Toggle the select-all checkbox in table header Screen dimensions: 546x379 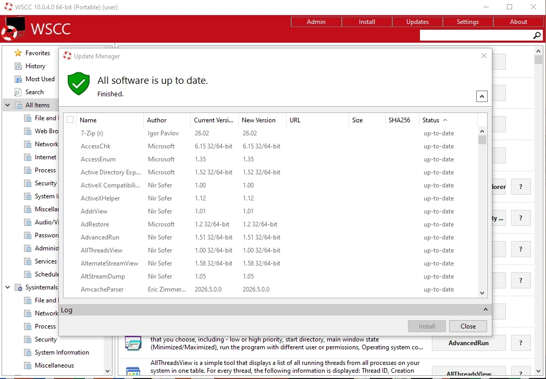70,120
